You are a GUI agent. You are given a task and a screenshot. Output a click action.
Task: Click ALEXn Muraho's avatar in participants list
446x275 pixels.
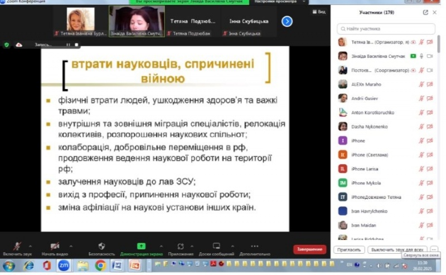coord(342,85)
